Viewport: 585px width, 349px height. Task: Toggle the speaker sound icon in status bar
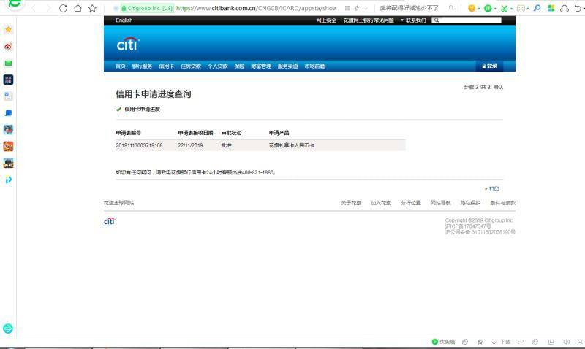(x=566, y=342)
